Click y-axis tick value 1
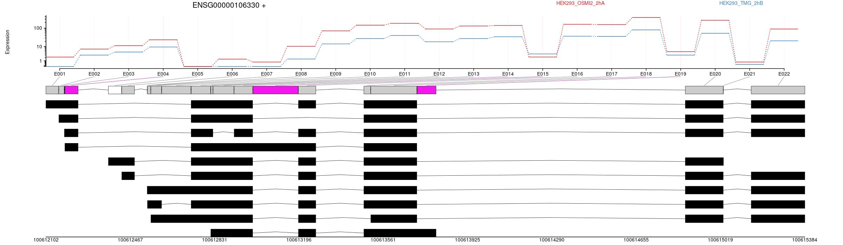843x245 pixels. [41, 61]
